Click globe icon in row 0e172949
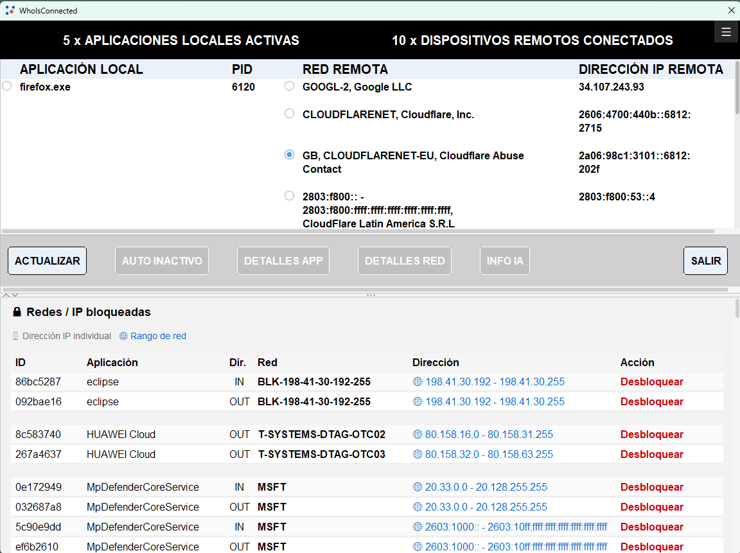 [417, 487]
